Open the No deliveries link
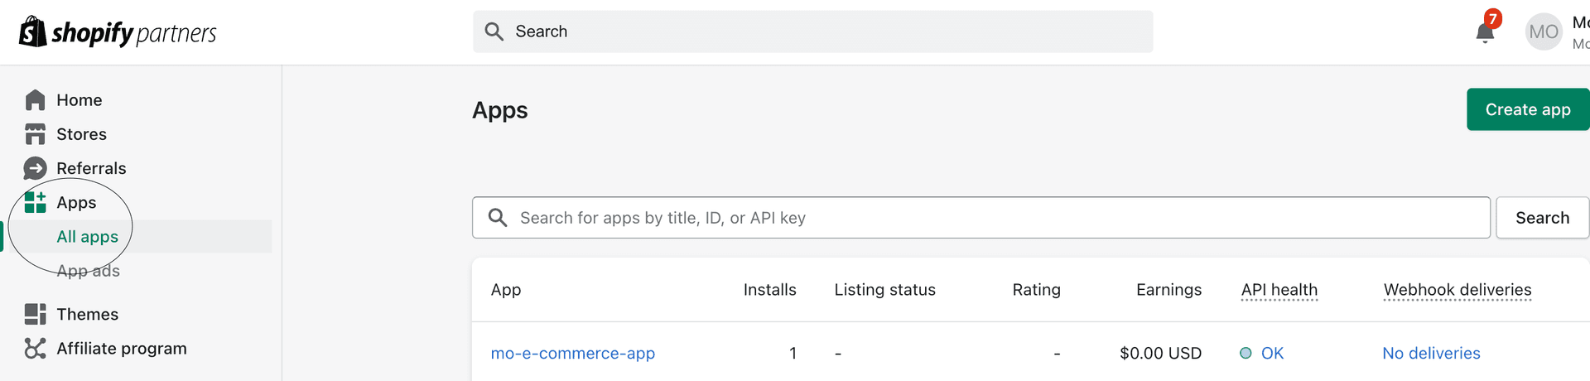This screenshot has width=1590, height=381. click(1431, 354)
